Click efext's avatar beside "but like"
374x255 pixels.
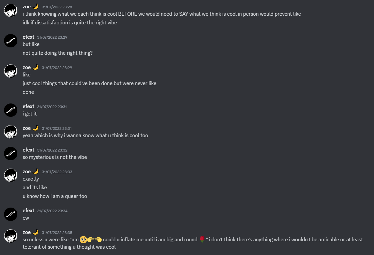pyautogui.click(x=11, y=41)
